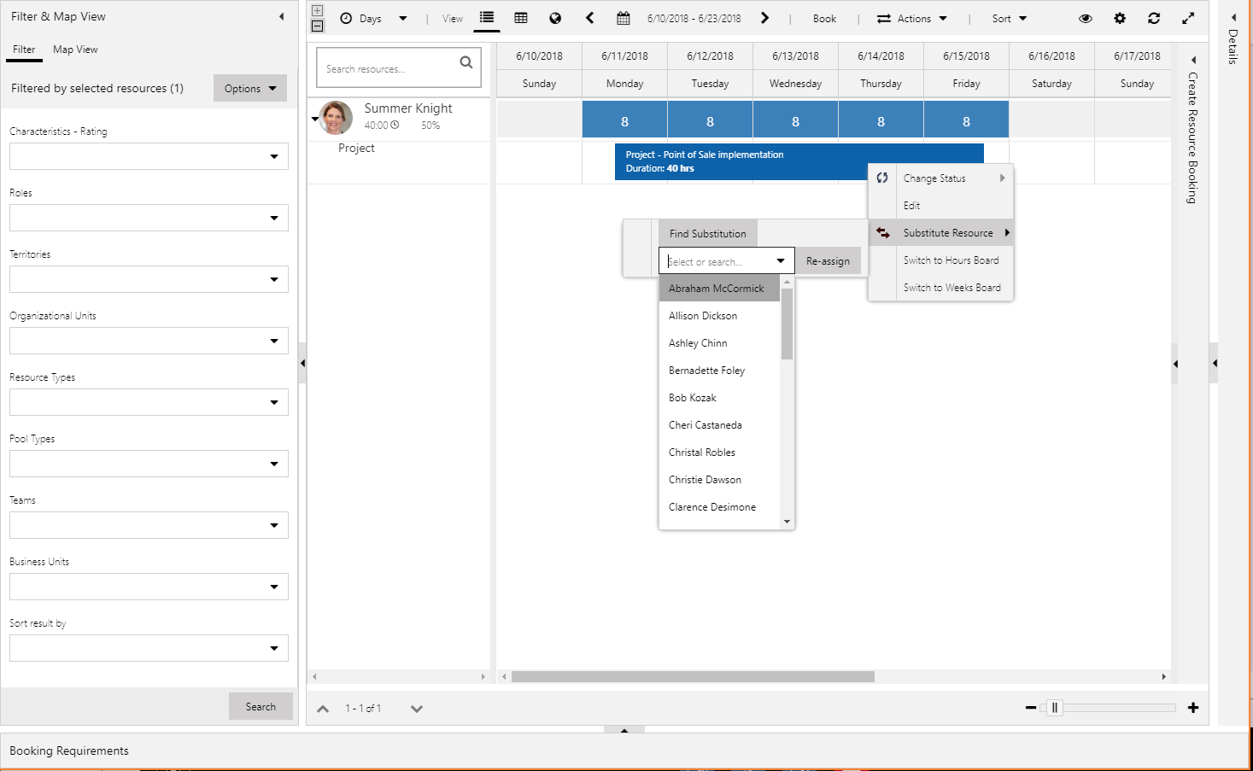Collapse all resource rows with minus box
Screen dimensions: 1253x771
318,26
